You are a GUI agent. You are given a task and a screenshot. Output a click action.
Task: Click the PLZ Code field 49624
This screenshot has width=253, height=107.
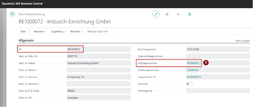tap(99, 91)
